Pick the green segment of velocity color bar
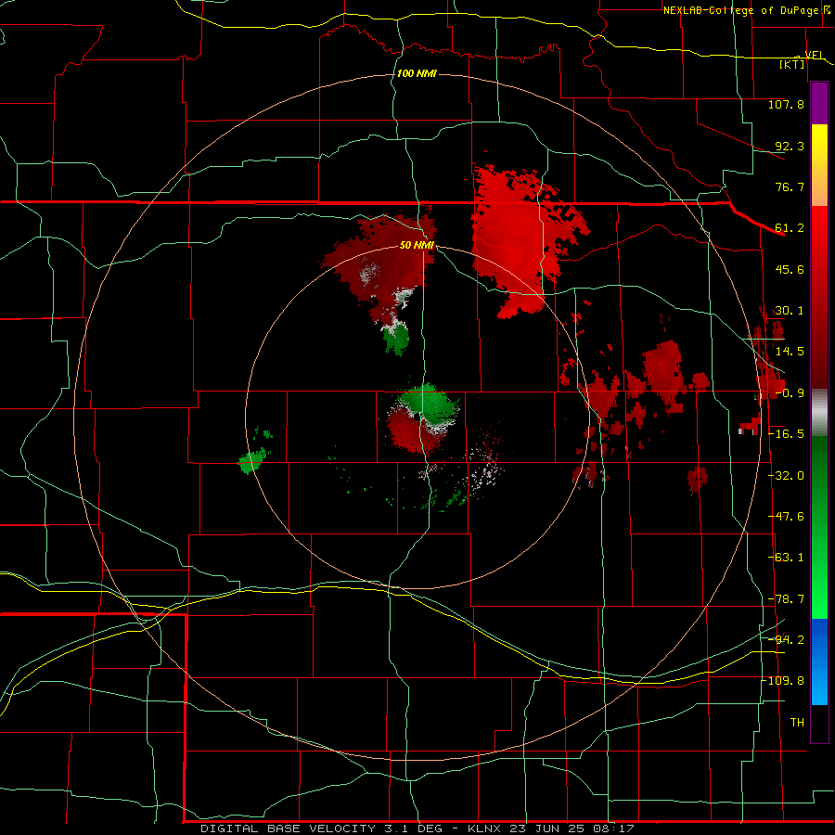Viewport: 835px width, 835px height. point(819,527)
